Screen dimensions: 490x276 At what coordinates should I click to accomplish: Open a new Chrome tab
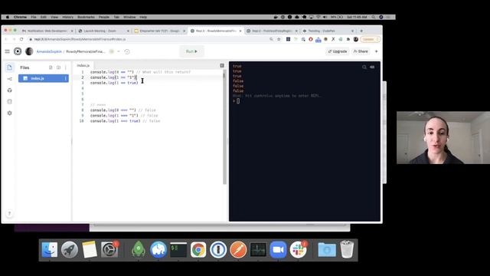tap(361, 31)
